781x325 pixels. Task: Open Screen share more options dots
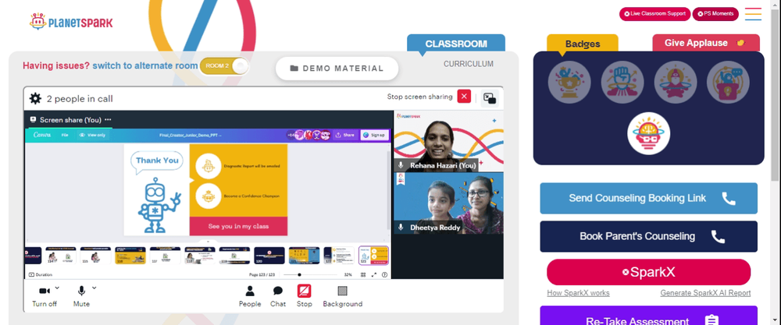pos(108,120)
